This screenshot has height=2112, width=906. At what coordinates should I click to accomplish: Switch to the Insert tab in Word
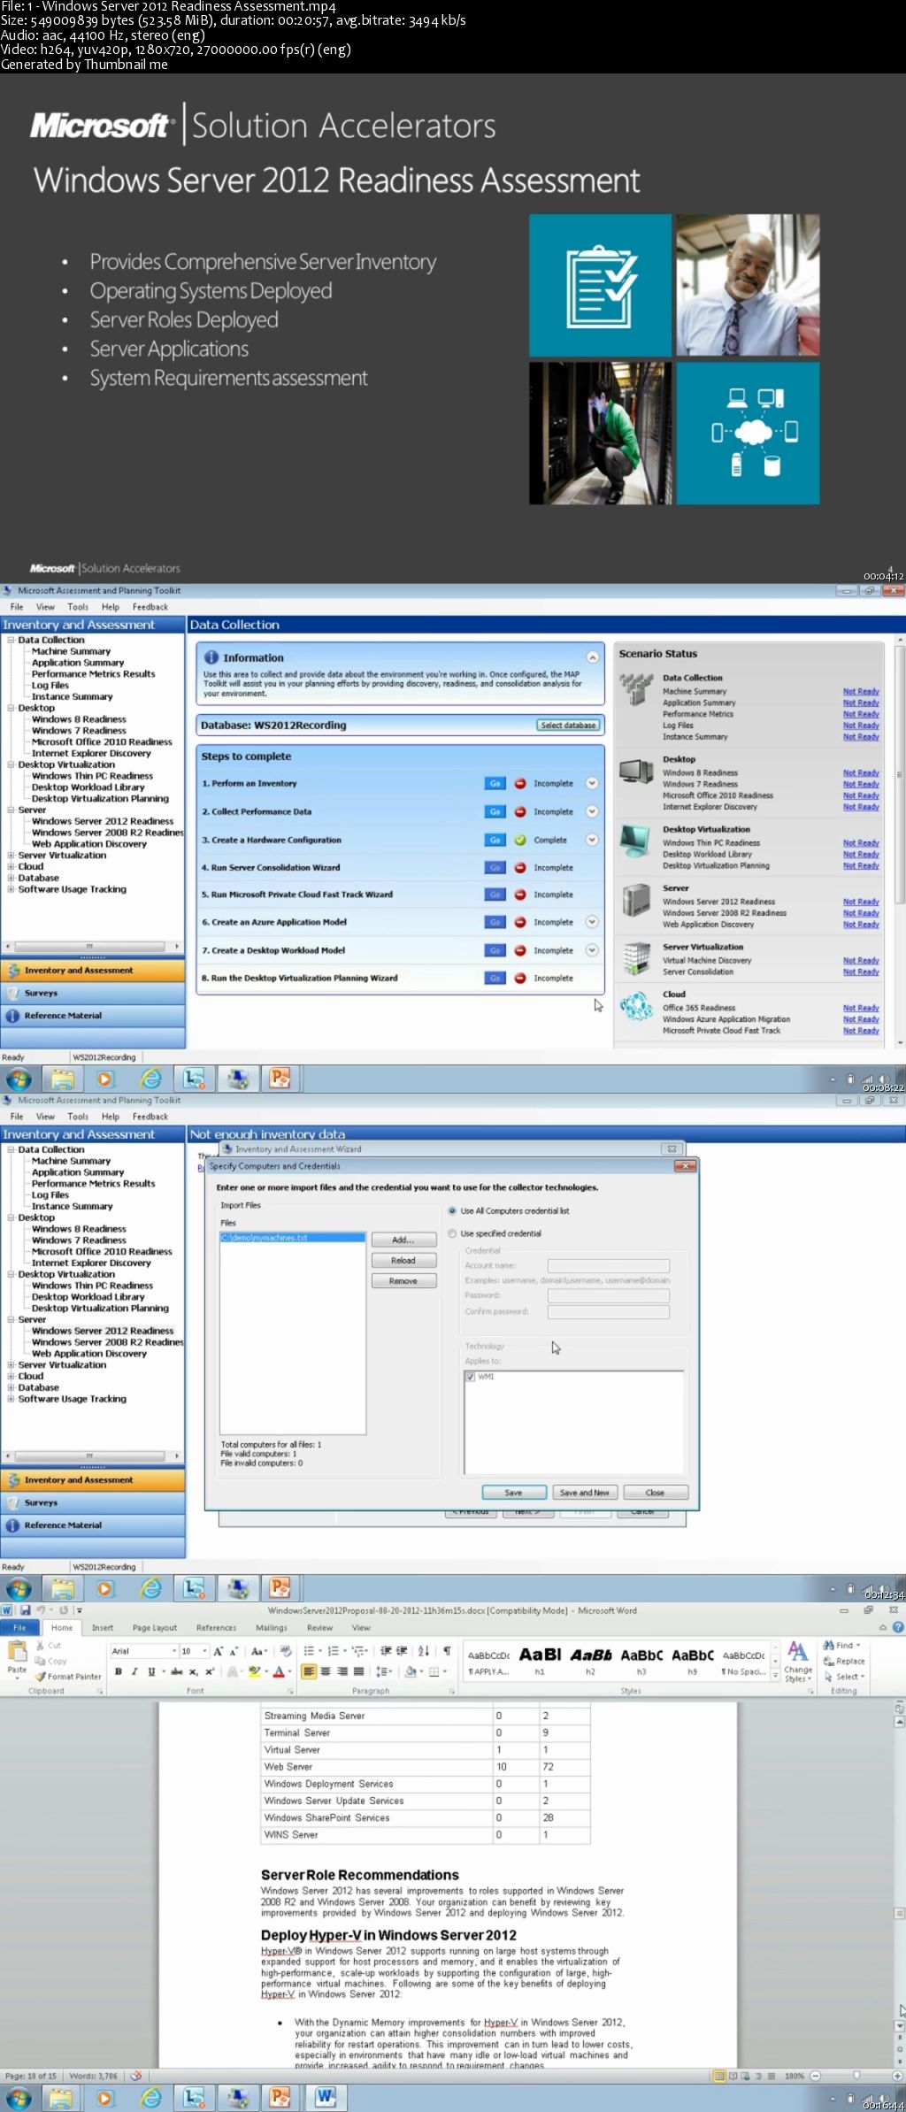tap(103, 1627)
